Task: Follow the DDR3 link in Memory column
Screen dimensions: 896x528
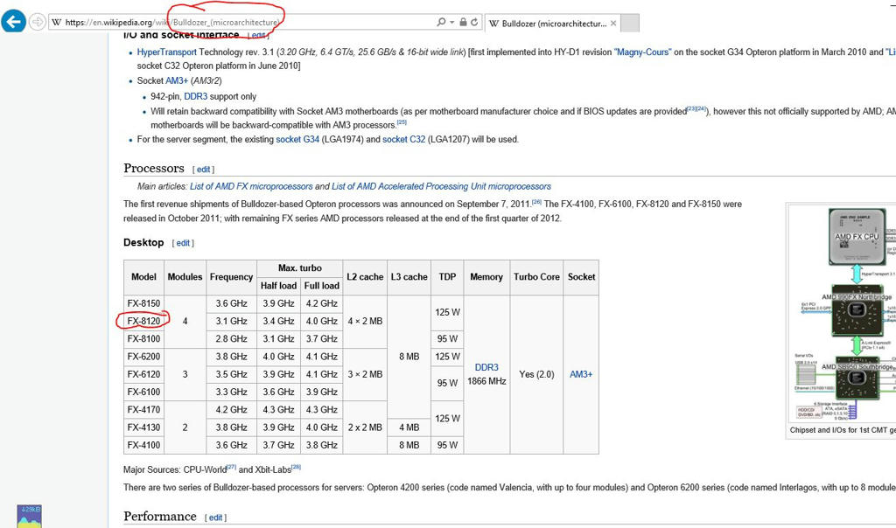Action: point(486,367)
